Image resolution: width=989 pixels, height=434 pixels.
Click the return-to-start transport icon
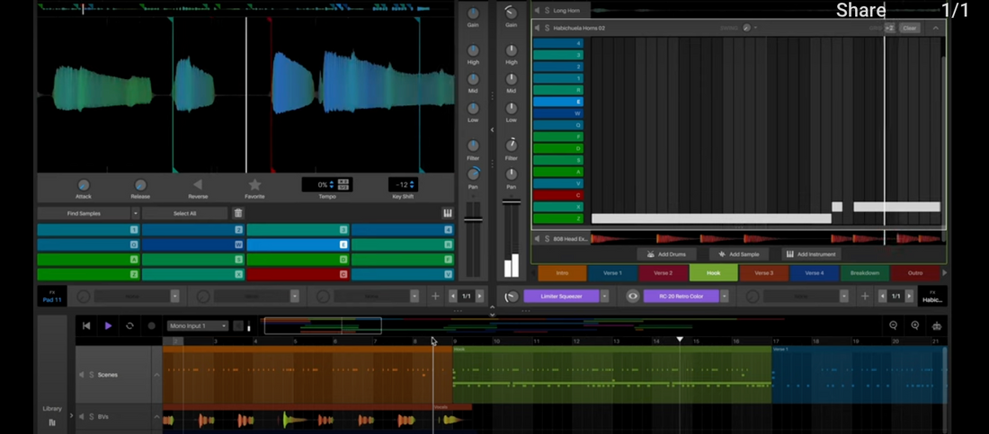point(86,326)
